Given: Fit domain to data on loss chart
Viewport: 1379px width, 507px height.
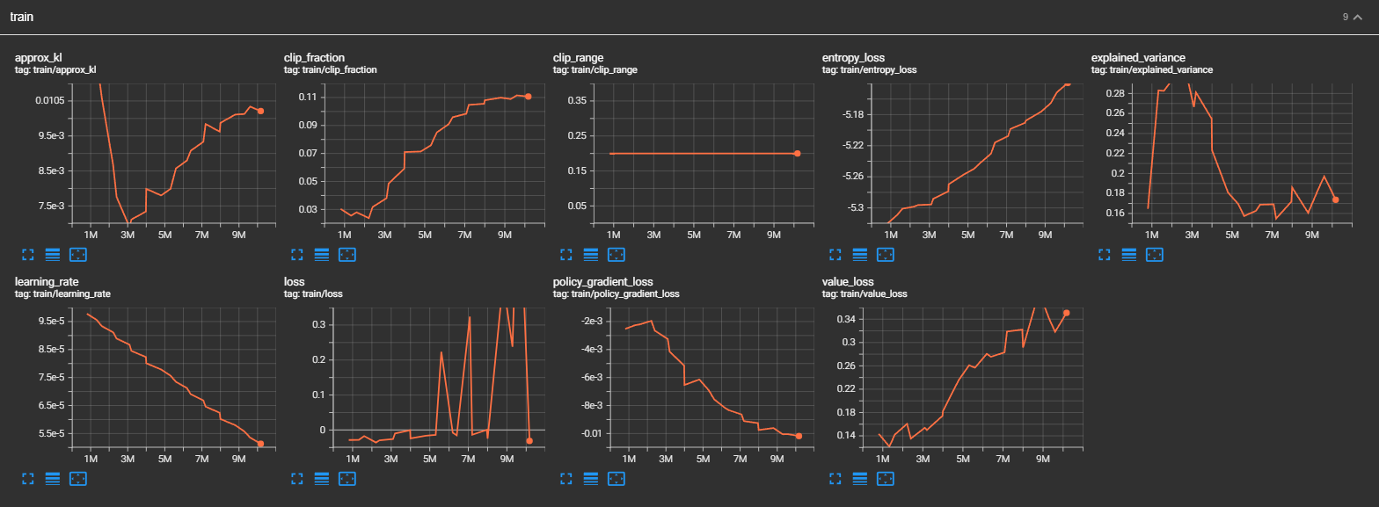Looking at the screenshot, I should pos(347,479).
